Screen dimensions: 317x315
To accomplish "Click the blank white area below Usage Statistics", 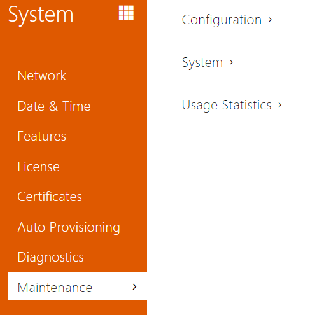I will point(232,212).
